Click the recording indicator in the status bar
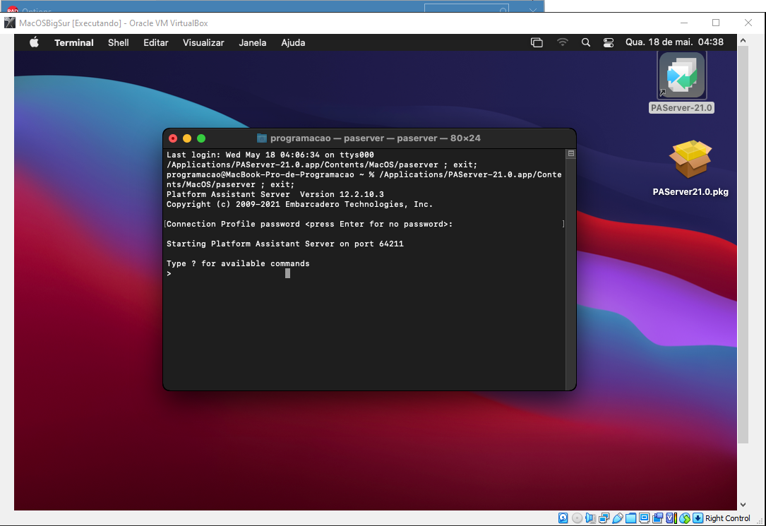The width and height of the screenshot is (766, 526). point(657,518)
